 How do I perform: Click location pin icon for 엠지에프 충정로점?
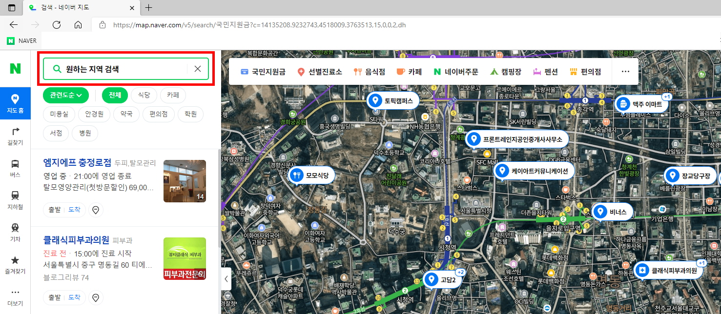click(96, 210)
